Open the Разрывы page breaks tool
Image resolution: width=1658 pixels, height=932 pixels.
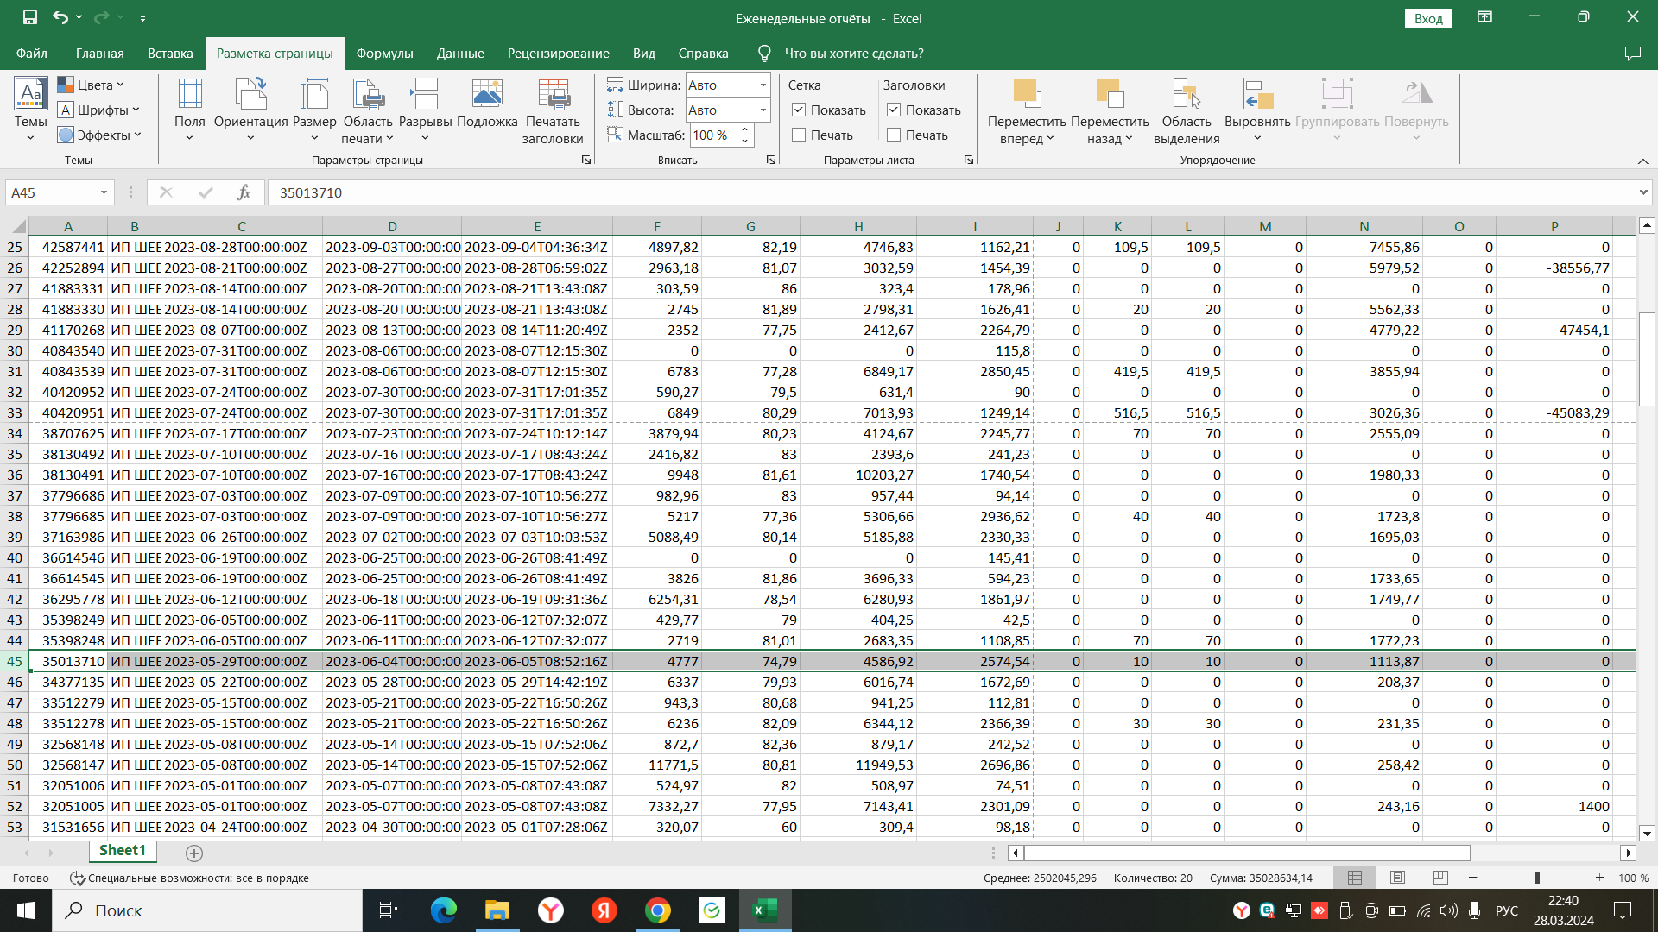[x=425, y=110]
